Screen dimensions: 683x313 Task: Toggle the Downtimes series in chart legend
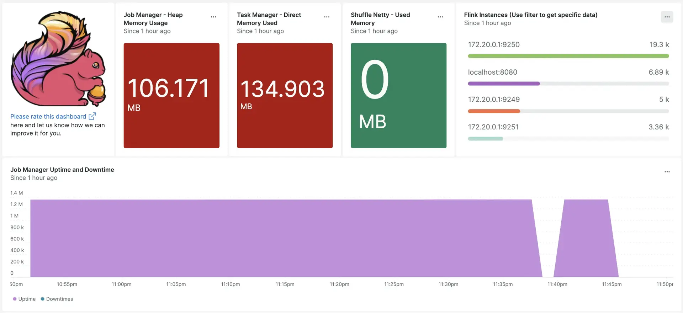pos(57,299)
